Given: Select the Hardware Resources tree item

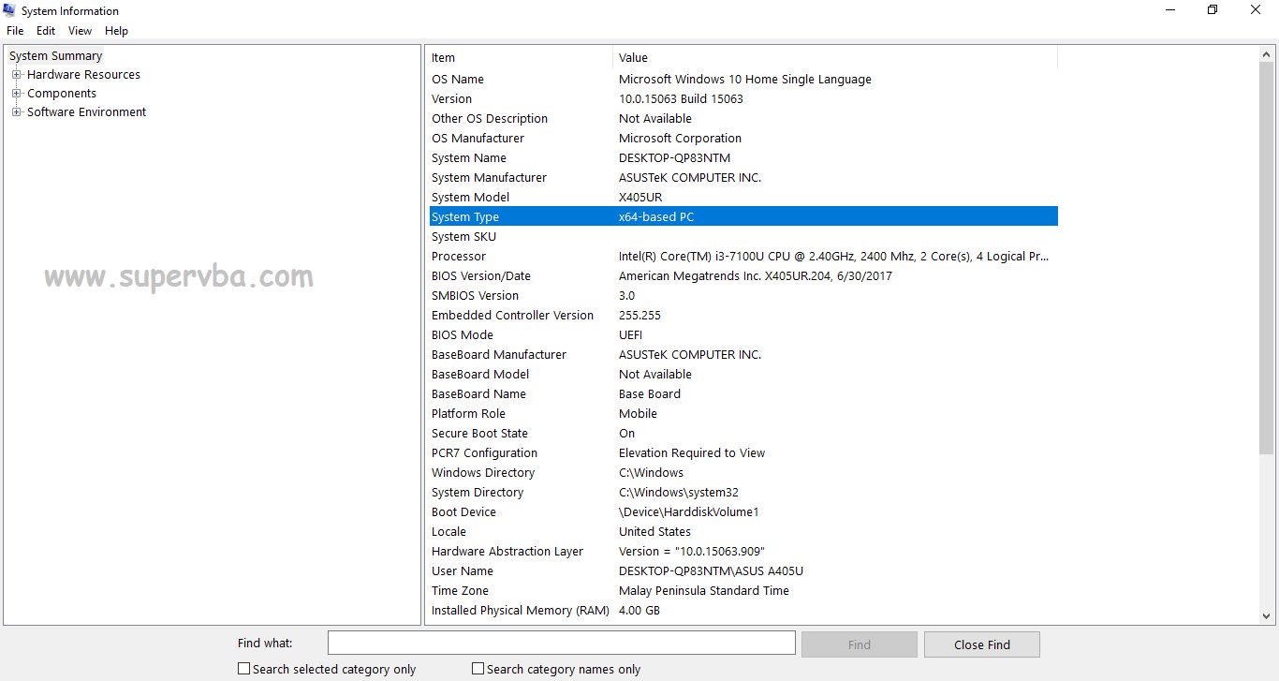Looking at the screenshot, I should (x=83, y=75).
